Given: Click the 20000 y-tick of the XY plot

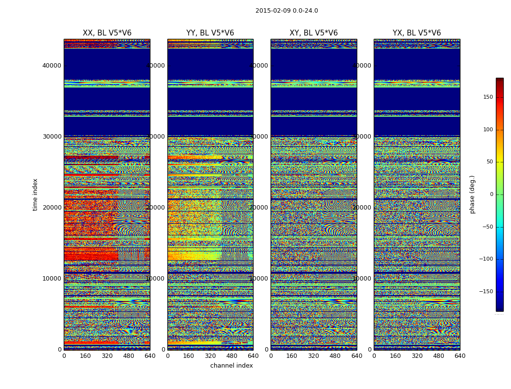Looking at the screenshot, I should [x=259, y=207].
